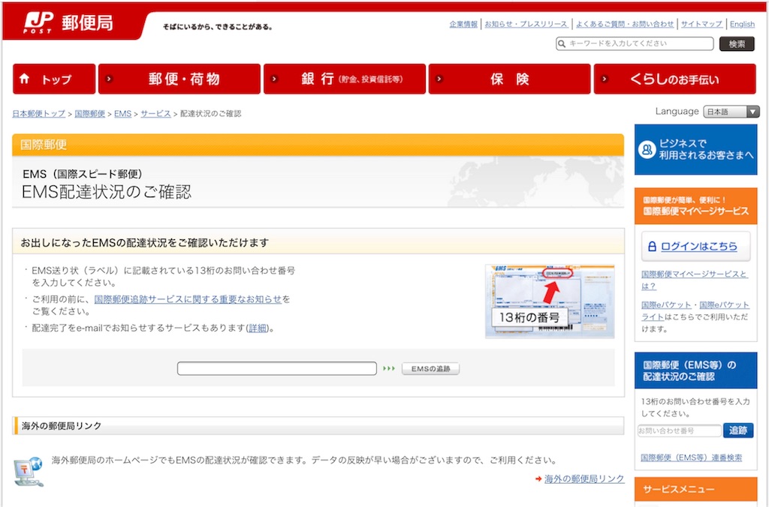The image size is (769, 507).
Task: Open the 保険 navigation tab
Action: 509,79
